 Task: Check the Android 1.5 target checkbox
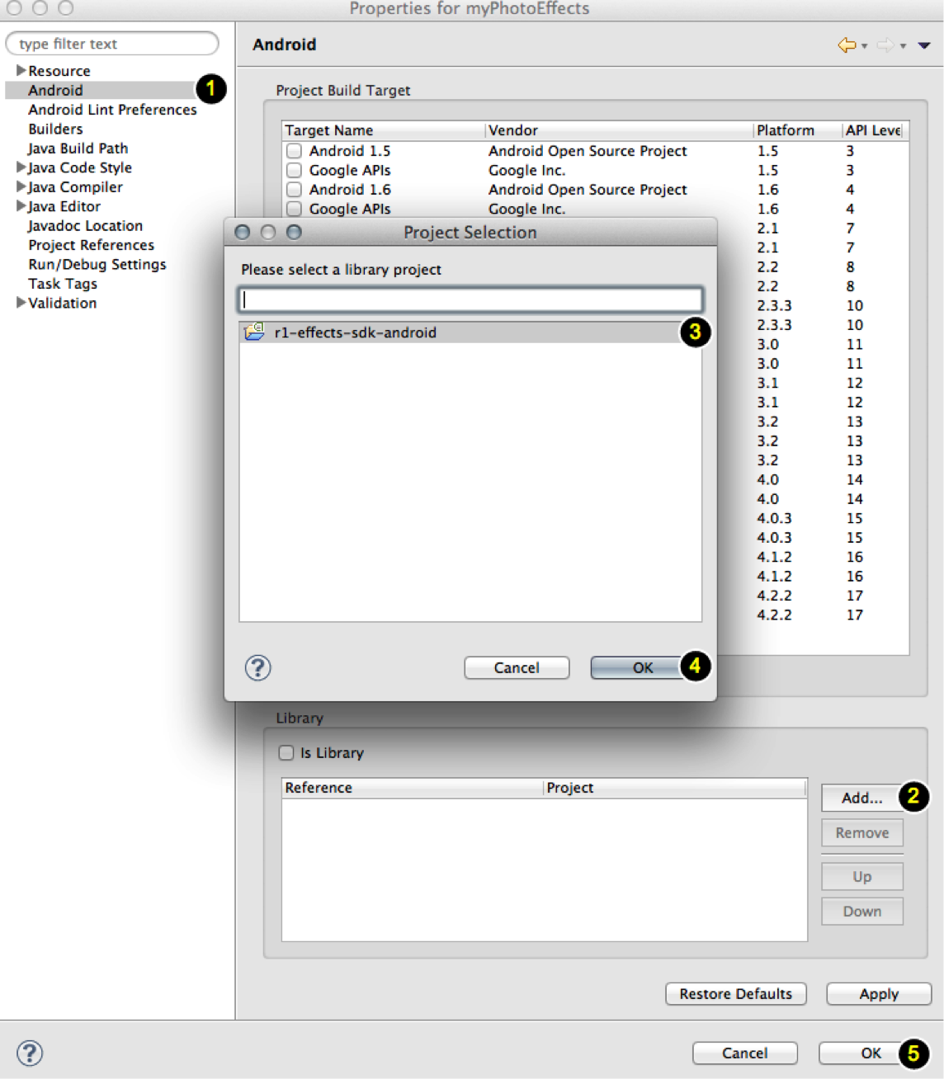point(294,151)
